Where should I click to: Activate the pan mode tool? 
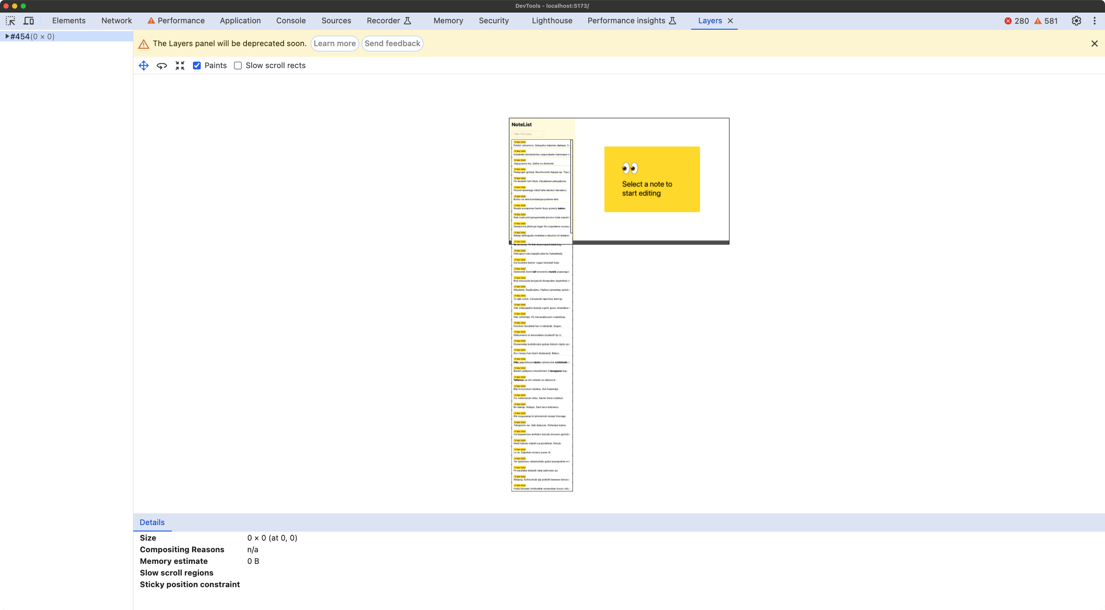pos(144,66)
